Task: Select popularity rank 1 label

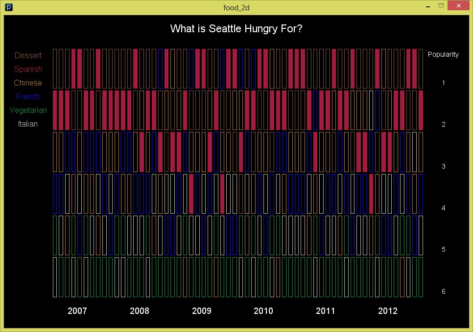Action: coord(444,83)
